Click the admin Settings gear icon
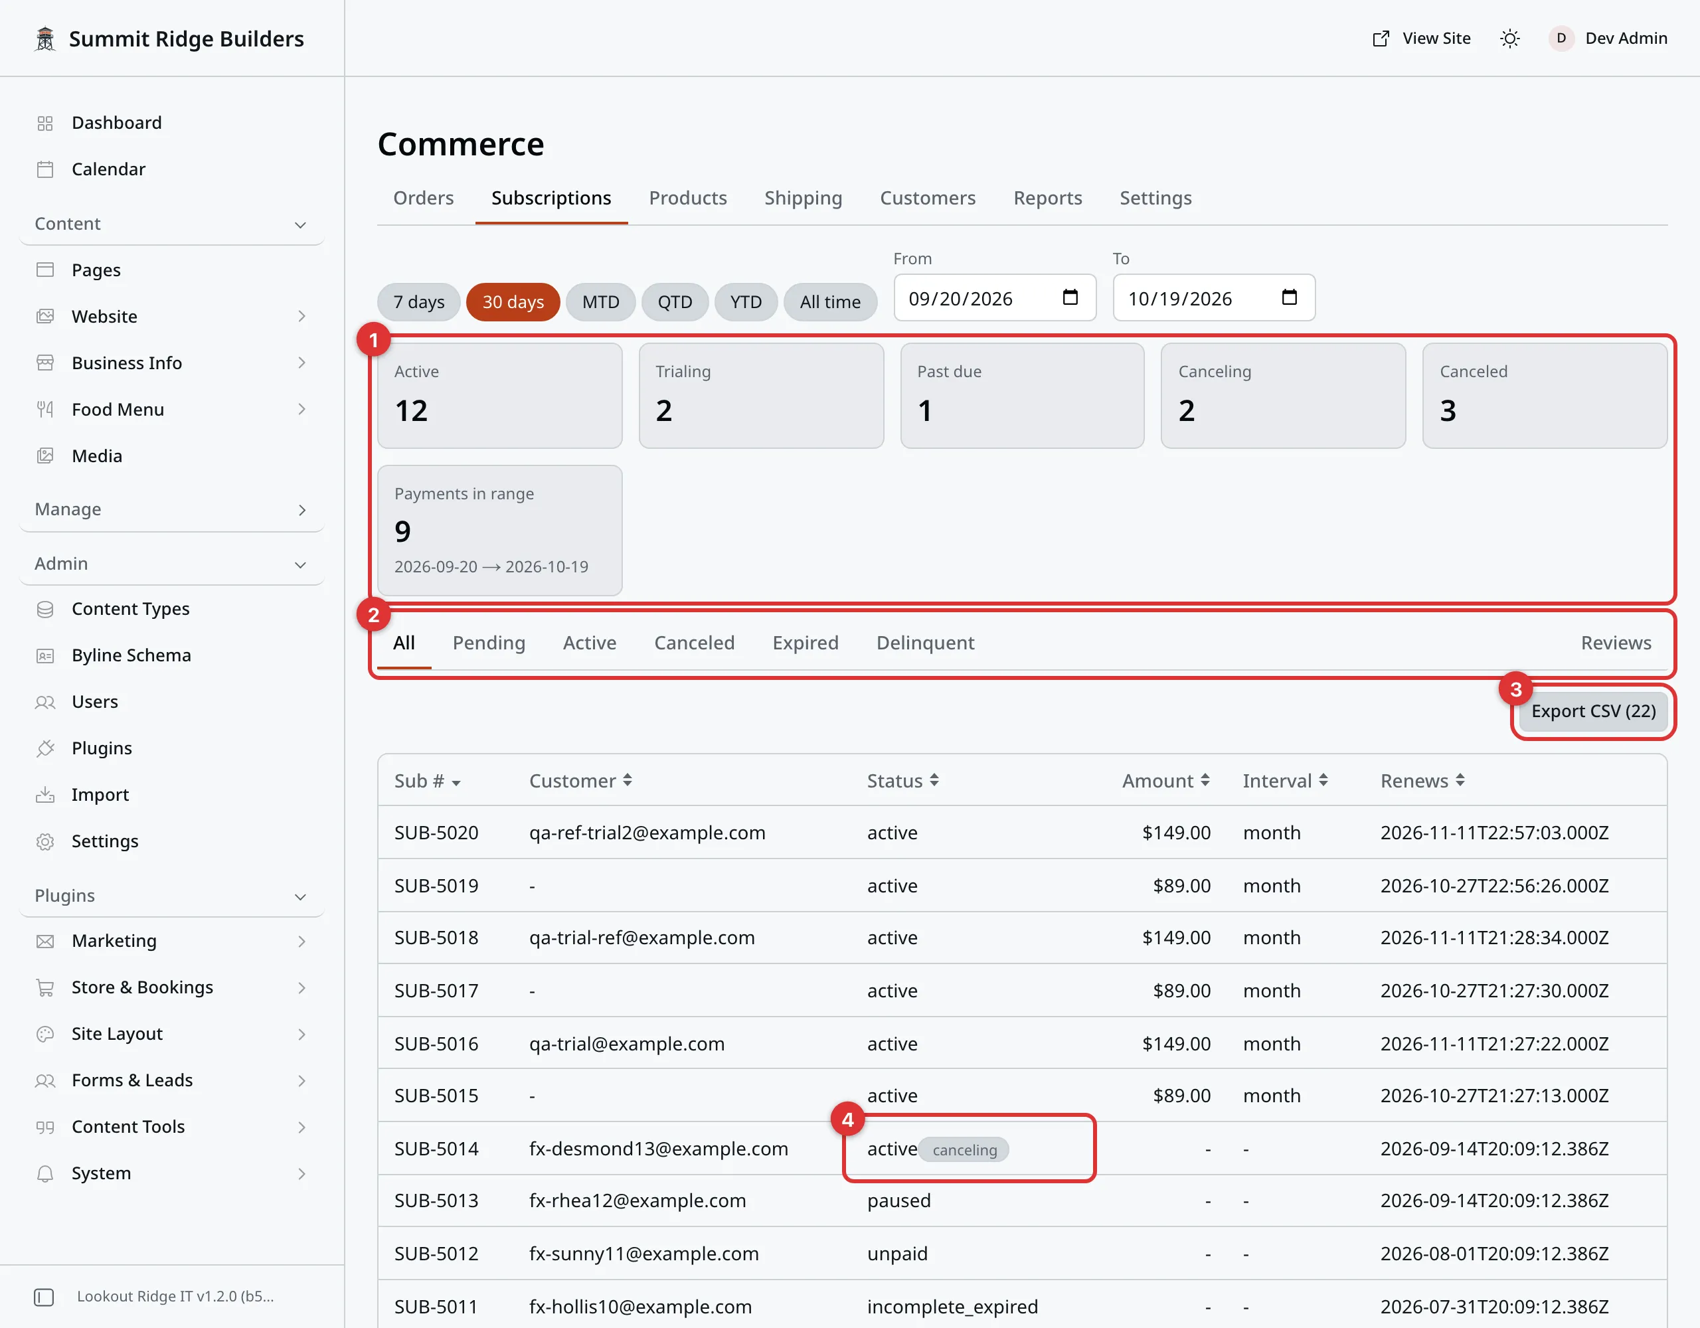 point(45,841)
